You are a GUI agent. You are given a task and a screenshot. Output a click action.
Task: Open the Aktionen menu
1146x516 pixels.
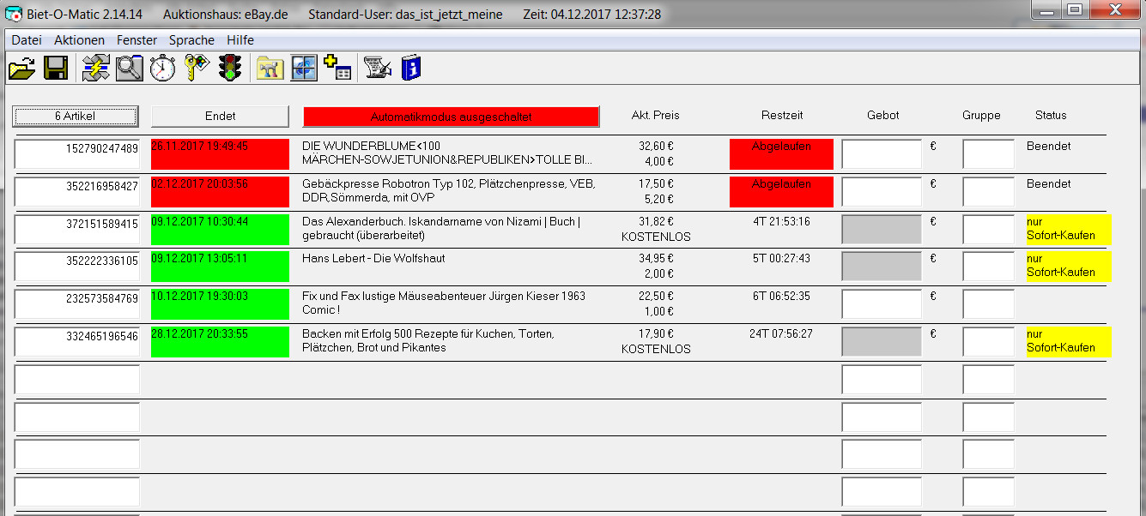(79, 40)
